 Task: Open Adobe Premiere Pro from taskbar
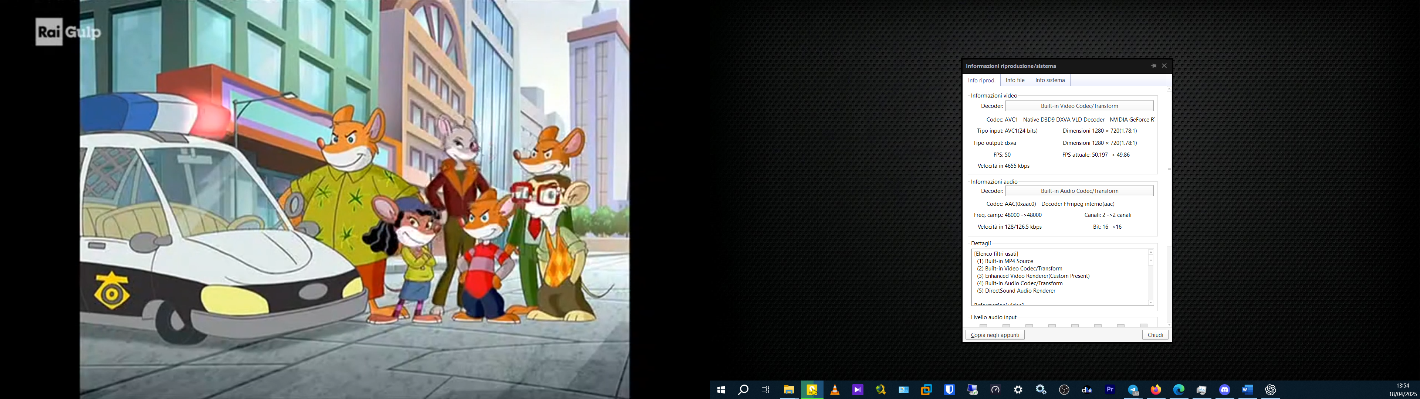pos(1110,390)
